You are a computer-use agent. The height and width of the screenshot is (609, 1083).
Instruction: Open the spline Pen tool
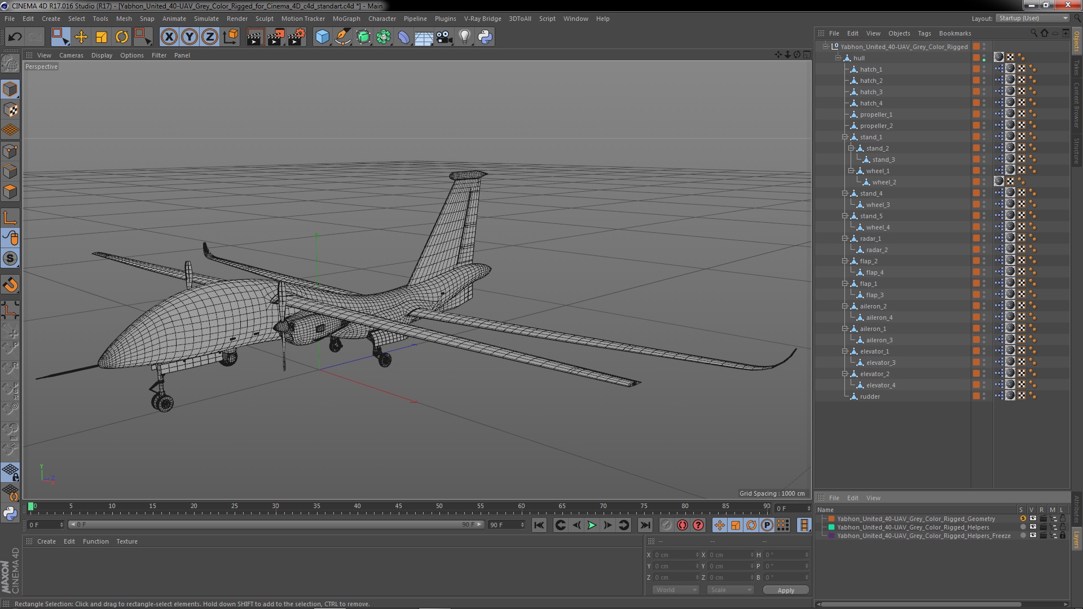coord(342,37)
